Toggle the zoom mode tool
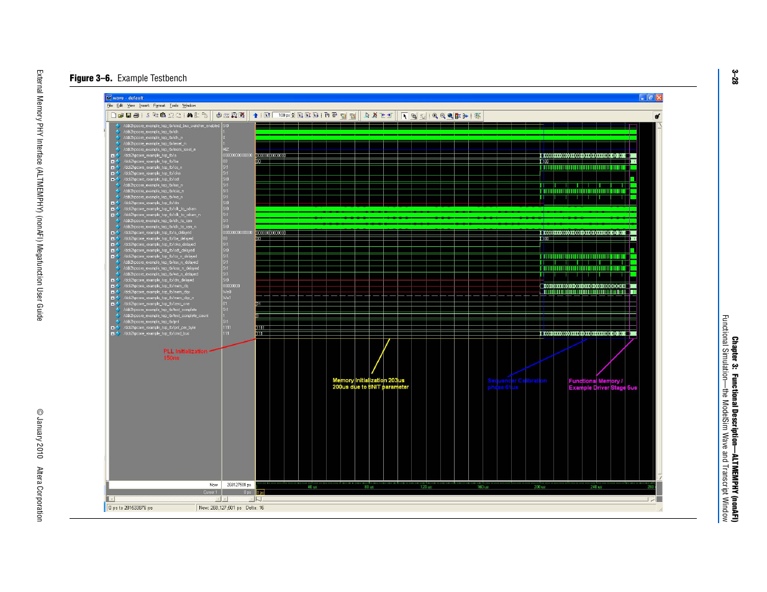 click(414, 115)
